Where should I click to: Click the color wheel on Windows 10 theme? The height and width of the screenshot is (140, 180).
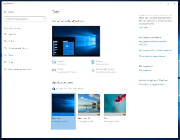pyautogui.click(x=99, y=114)
